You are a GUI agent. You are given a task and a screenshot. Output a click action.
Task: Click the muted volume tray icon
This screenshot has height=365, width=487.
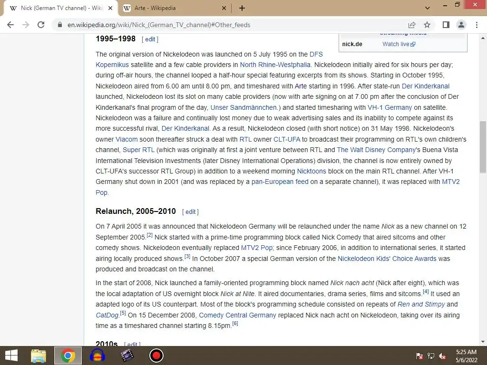pos(442,356)
